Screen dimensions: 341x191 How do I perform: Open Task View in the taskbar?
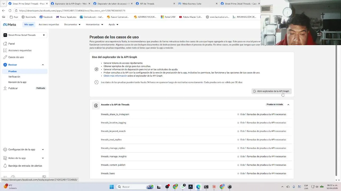point(159,187)
